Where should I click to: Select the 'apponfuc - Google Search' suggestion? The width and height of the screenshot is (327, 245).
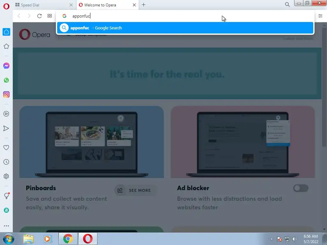pyautogui.click(x=185, y=28)
